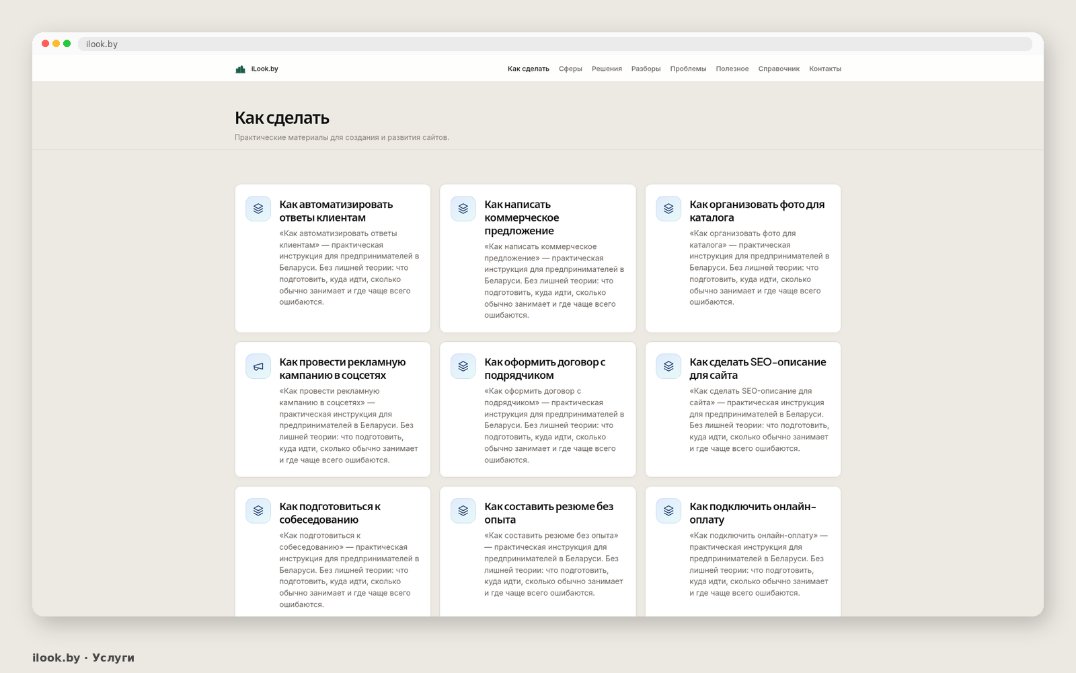
Task: Click the layers icon beside «Как организовать фото для каталога»
Action: pyautogui.click(x=668, y=209)
